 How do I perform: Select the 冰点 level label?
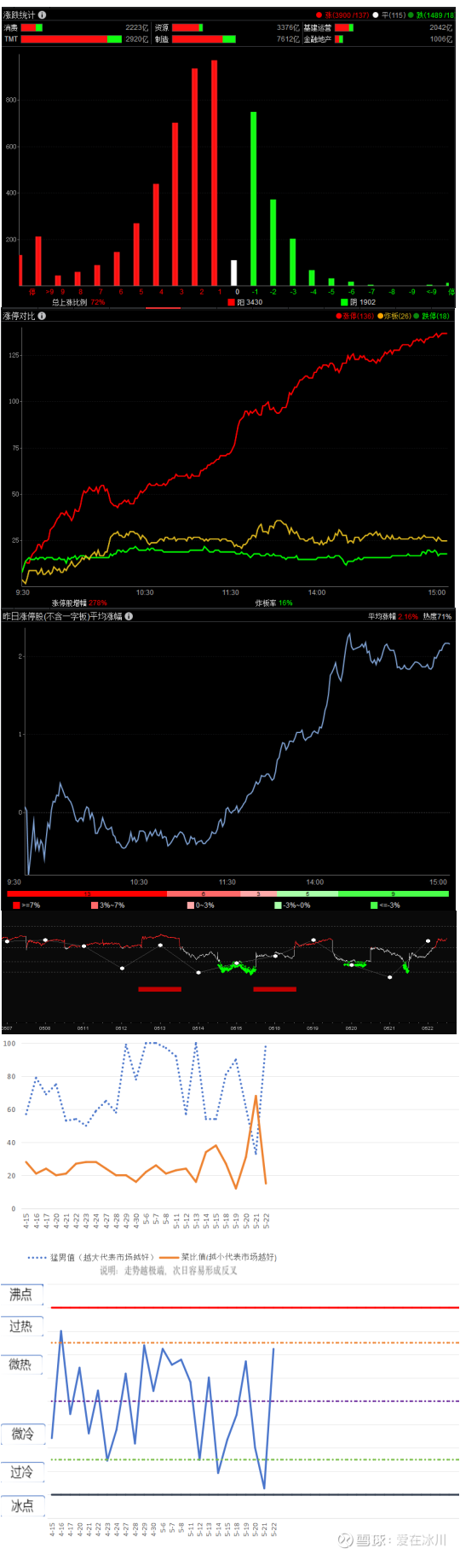(x=21, y=1507)
